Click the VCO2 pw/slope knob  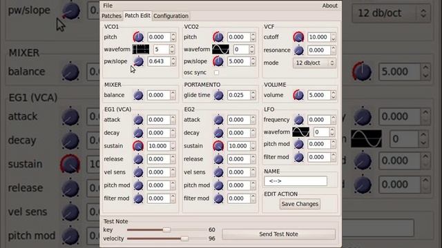pyautogui.click(x=218, y=61)
